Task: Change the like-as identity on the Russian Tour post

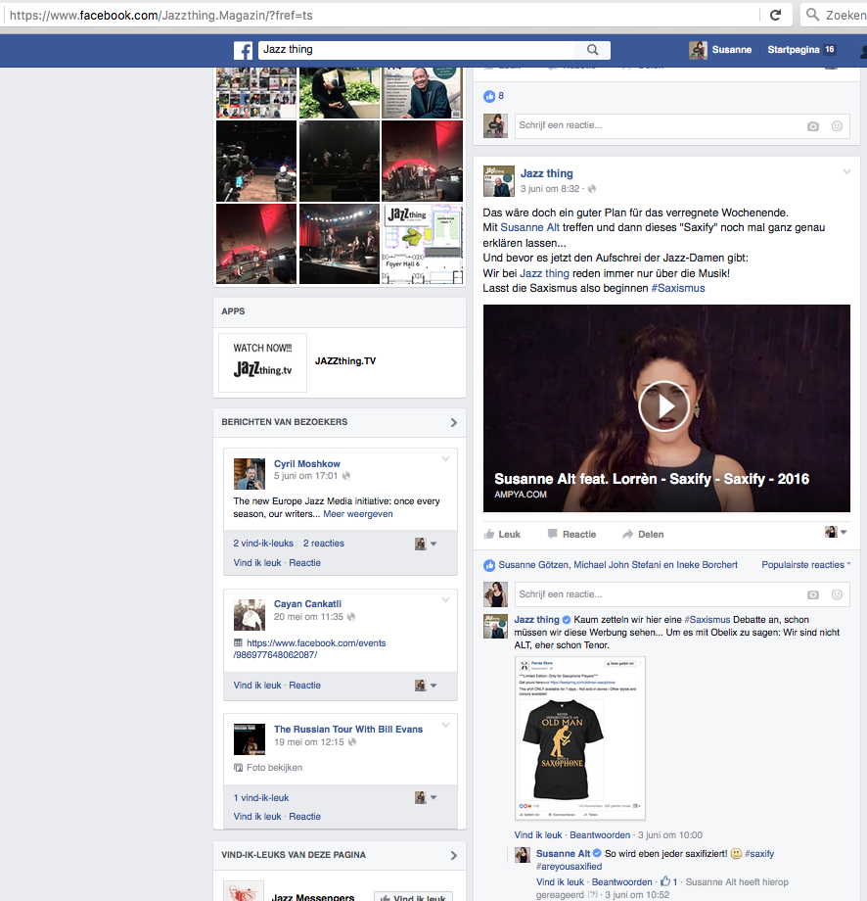Action: 426,797
